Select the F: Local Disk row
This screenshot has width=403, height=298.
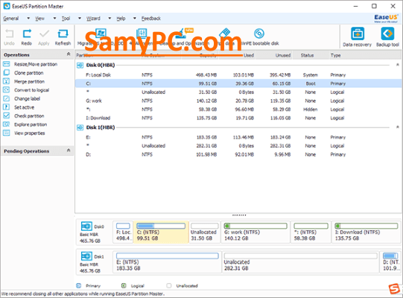(238, 75)
